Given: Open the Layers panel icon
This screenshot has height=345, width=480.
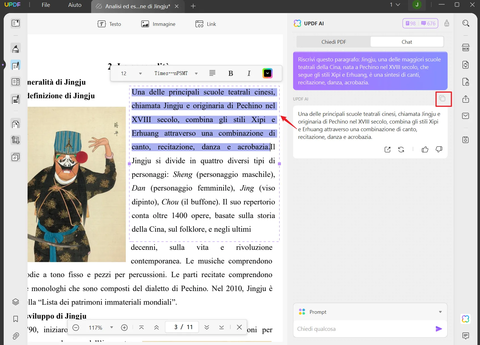Looking at the screenshot, I should tap(16, 302).
